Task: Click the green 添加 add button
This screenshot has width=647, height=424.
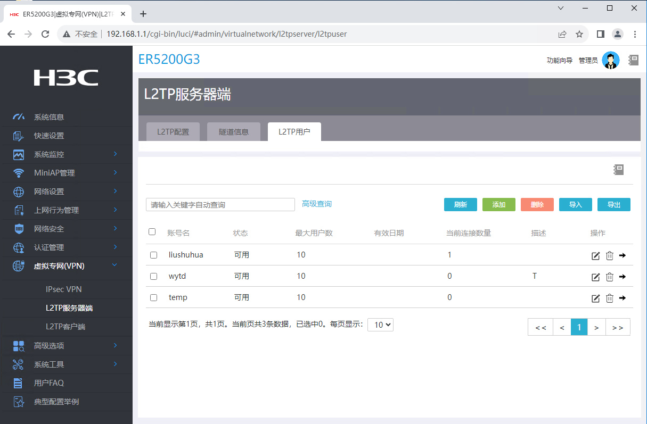Action: (x=499, y=205)
